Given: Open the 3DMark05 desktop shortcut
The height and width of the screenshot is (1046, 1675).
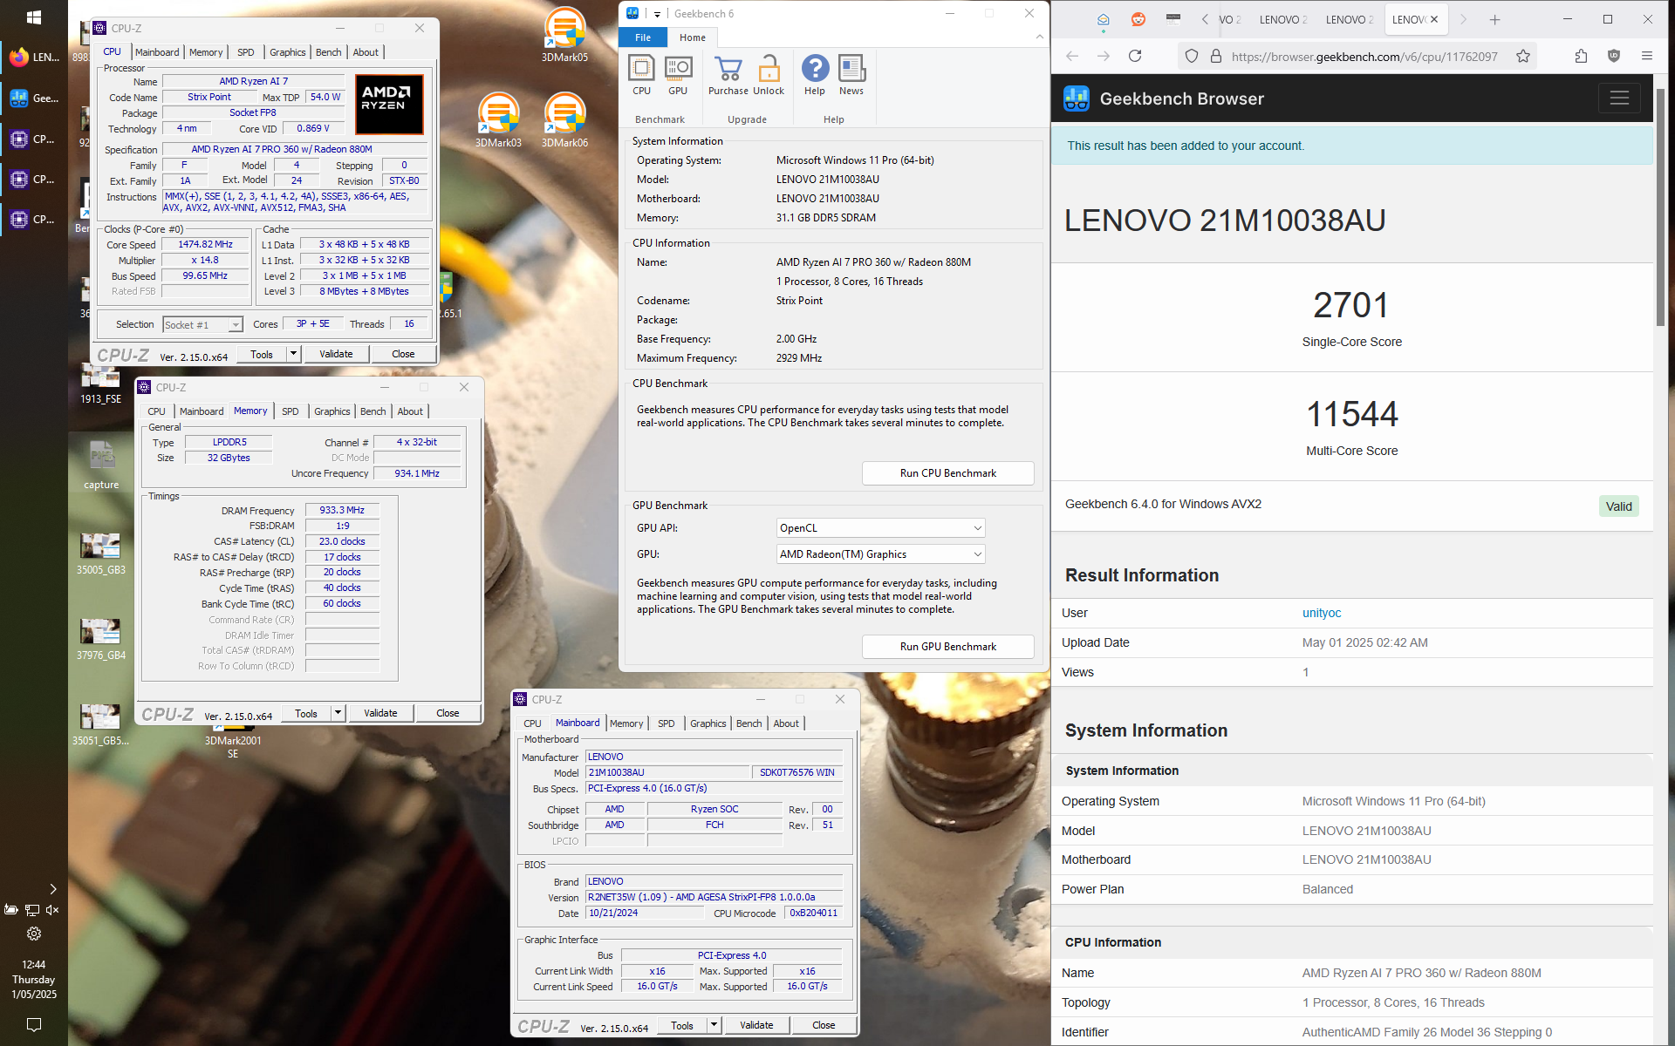Looking at the screenshot, I should point(564,35).
